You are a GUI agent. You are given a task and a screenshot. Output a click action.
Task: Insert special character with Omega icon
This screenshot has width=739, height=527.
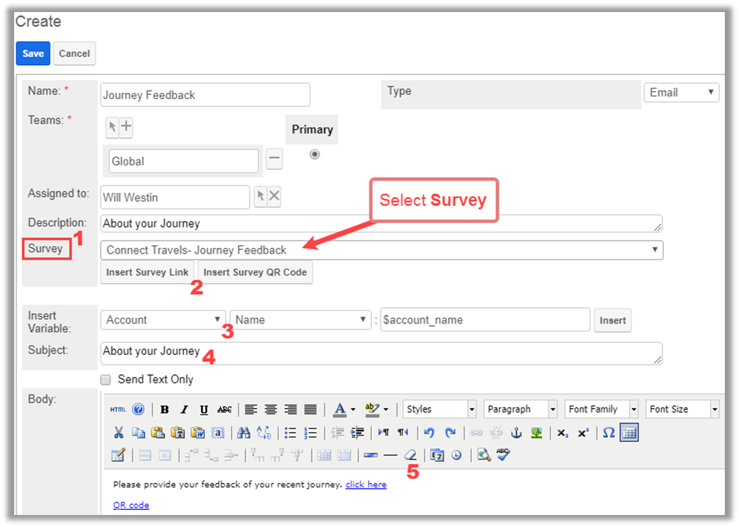click(608, 433)
